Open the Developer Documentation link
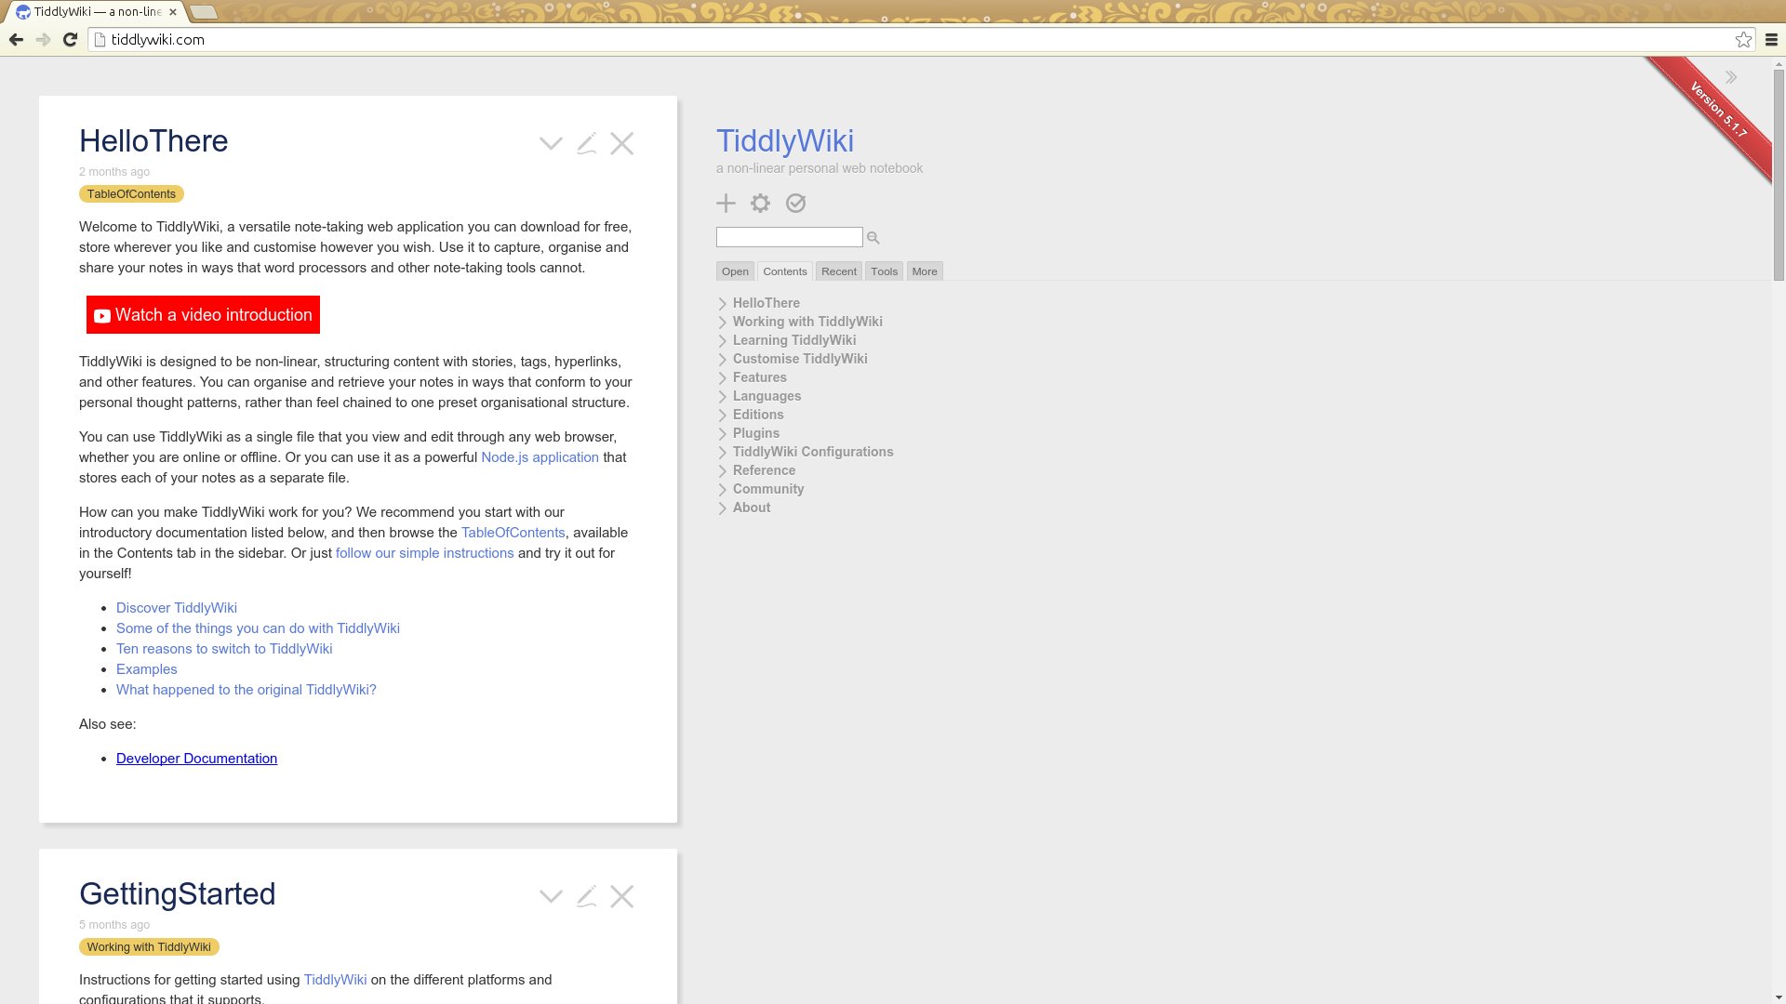The image size is (1786, 1004). [x=196, y=759]
